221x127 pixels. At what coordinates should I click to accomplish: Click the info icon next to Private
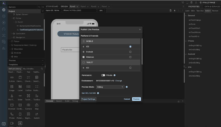pyautogui.click(x=115, y=75)
